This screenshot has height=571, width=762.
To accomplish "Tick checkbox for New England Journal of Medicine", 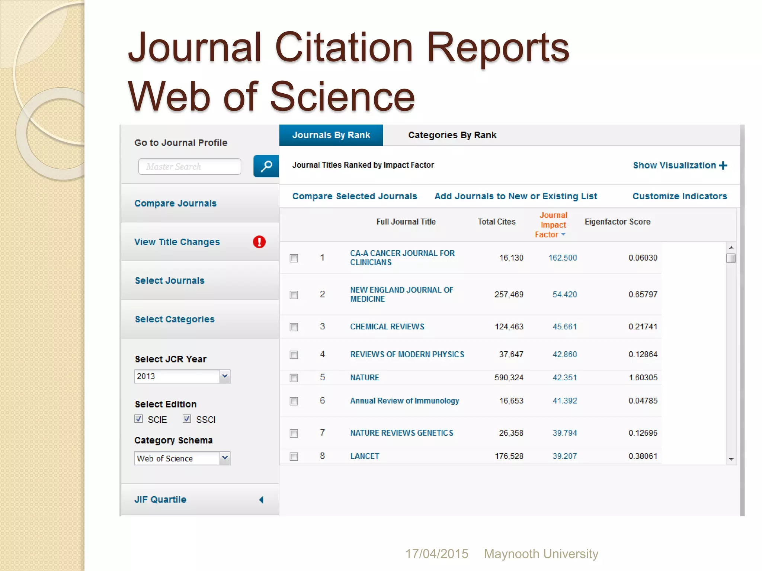I will tap(294, 295).
